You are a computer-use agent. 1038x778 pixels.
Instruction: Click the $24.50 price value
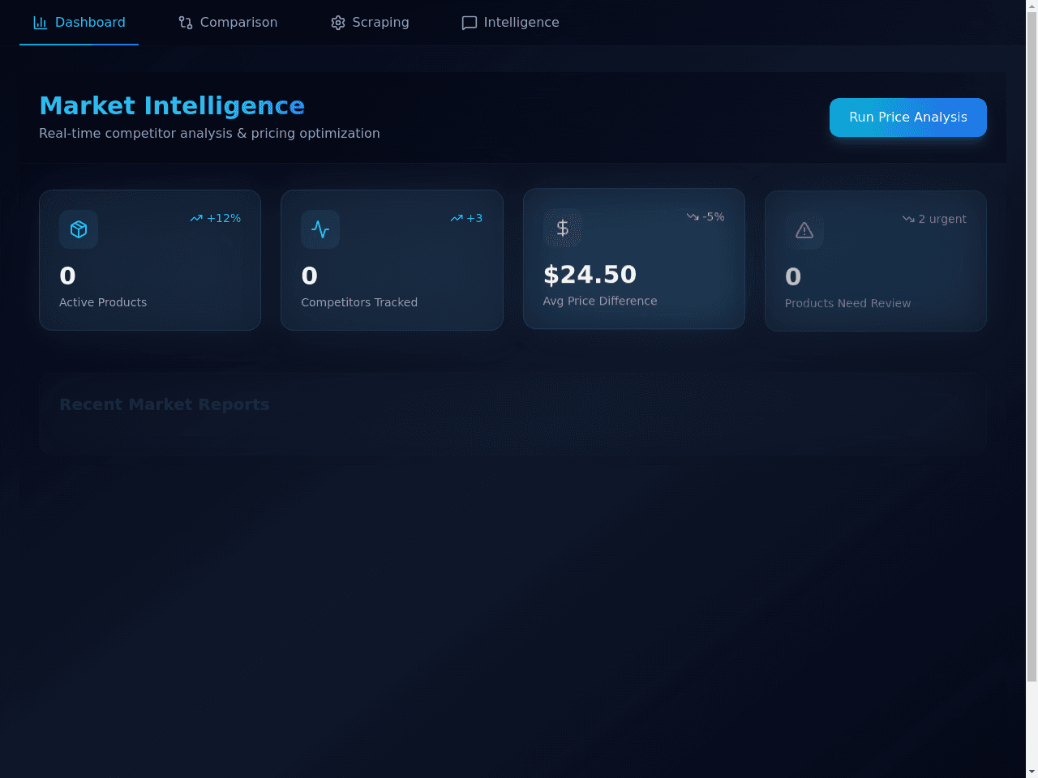coord(590,275)
